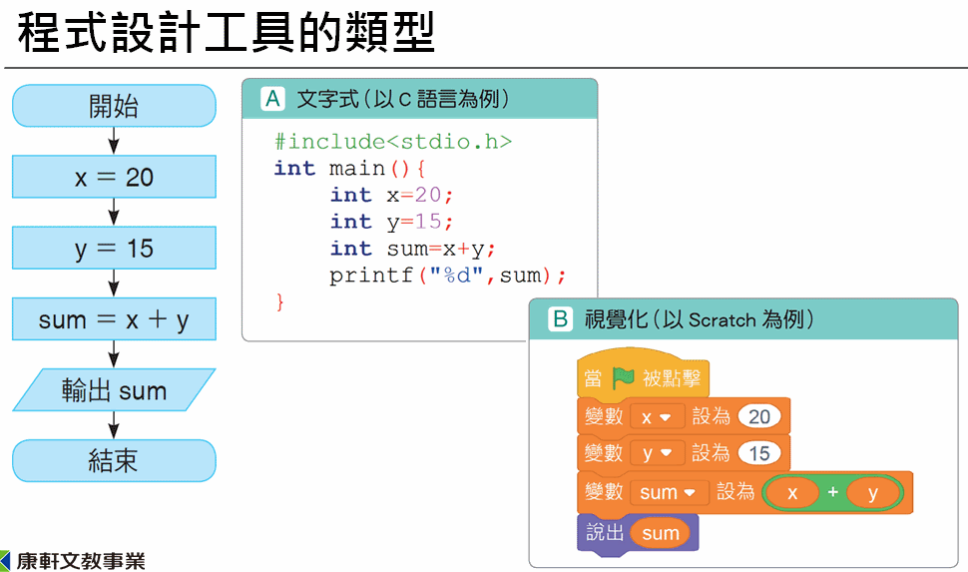Image resolution: width=968 pixels, height=572 pixels.
Task: Click the 開始 flowchart start node
Action: [114, 106]
